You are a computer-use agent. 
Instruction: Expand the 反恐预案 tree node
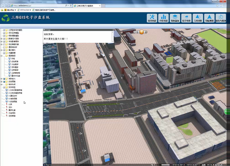coord(2,82)
